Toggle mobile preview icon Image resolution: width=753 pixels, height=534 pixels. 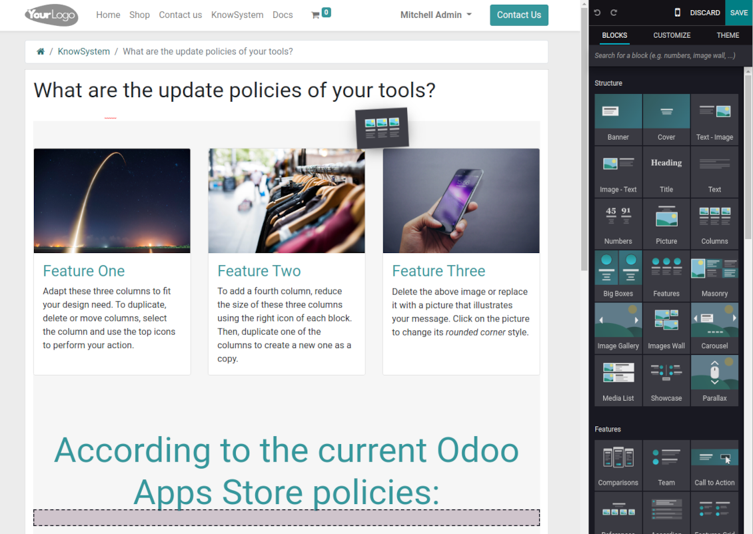click(x=677, y=13)
